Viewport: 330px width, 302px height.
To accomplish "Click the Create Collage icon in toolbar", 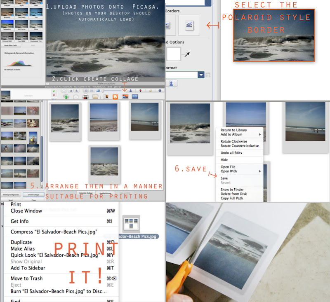I will 125,97.
